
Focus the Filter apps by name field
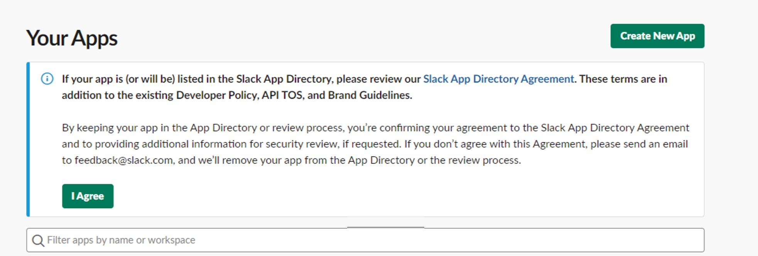pyautogui.click(x=365, y=240)
